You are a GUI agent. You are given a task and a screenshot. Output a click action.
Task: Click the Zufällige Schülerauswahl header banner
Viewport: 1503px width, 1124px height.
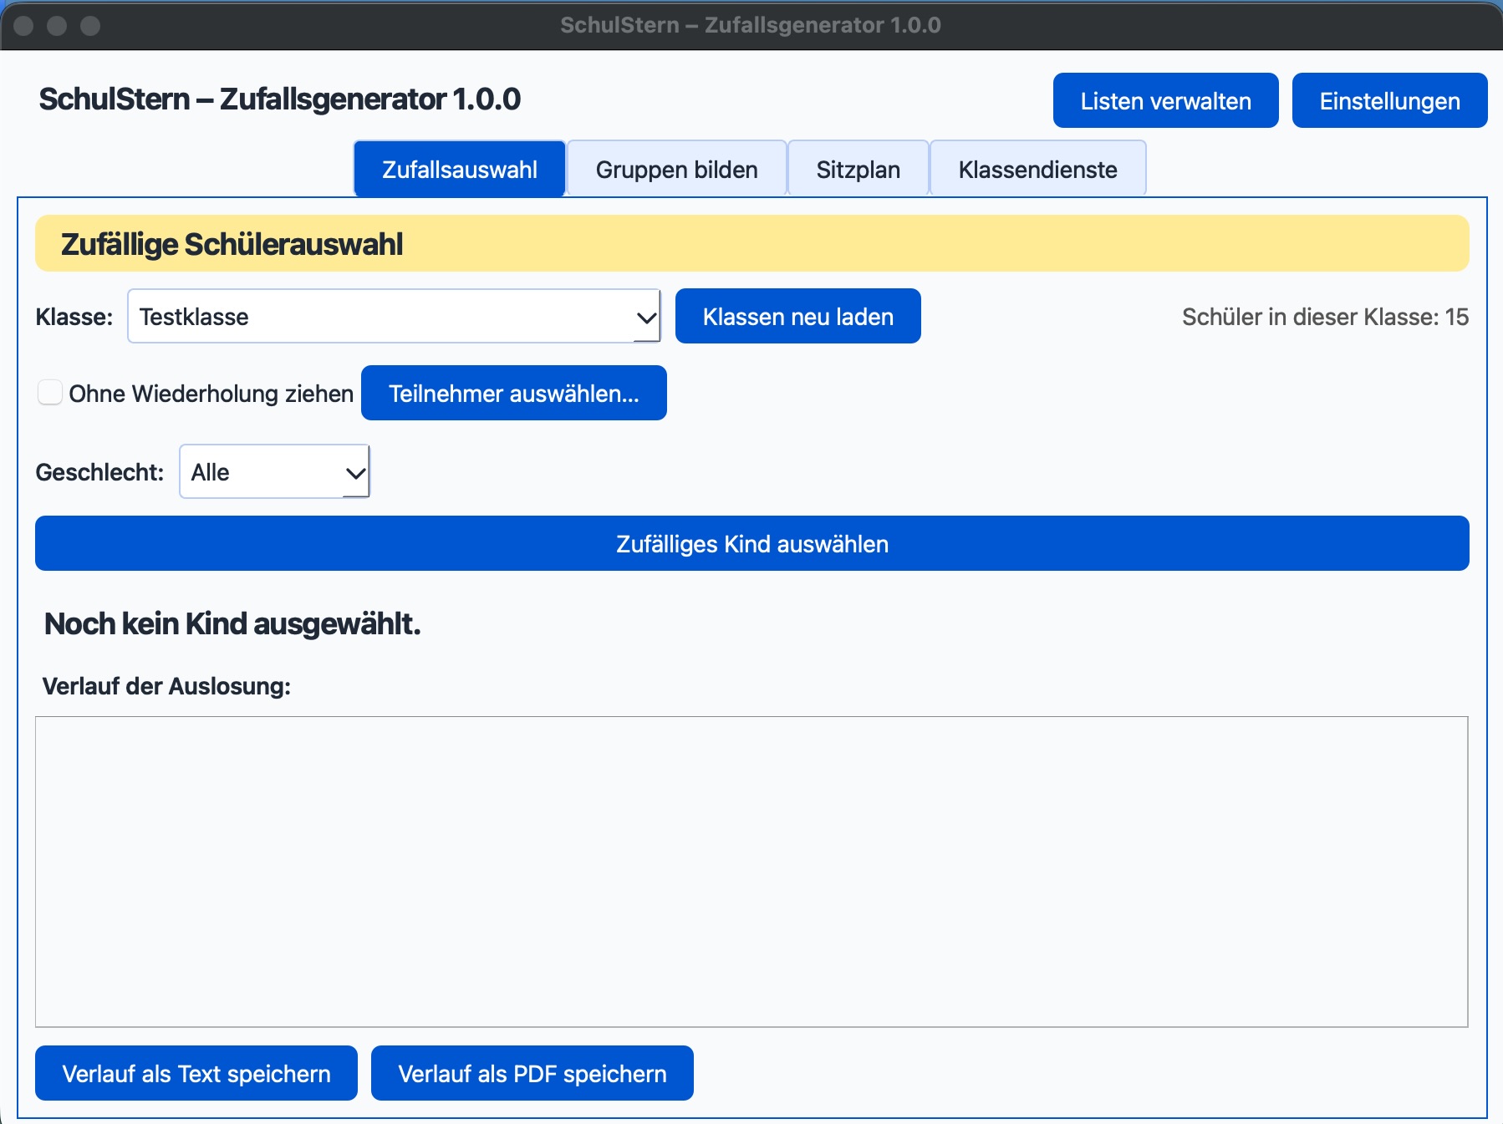pos(751,244)
